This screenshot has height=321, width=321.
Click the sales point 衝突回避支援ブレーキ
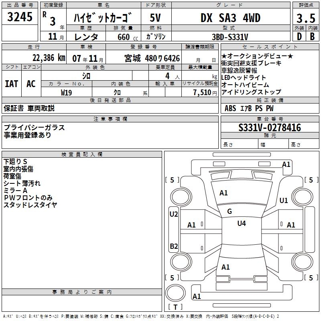[252, 63]
